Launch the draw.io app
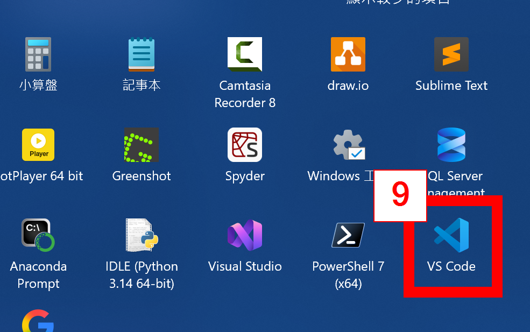 click(x=348, y=54)
